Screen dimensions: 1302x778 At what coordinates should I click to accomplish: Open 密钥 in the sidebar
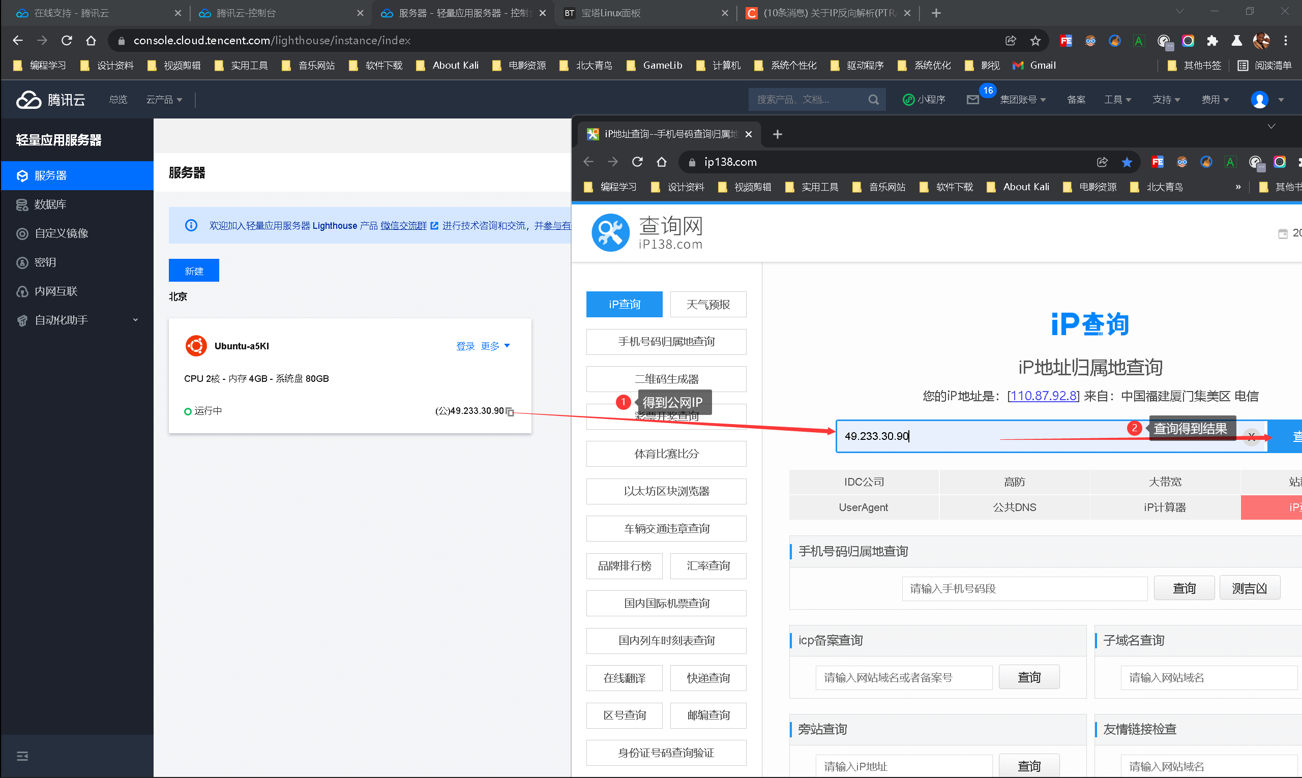point(77,262)
